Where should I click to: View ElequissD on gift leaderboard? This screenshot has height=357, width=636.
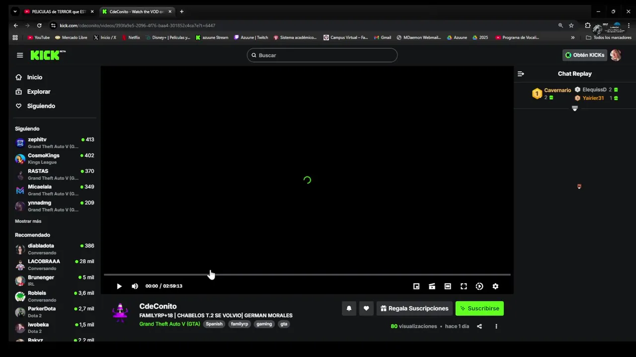[596, 90]
